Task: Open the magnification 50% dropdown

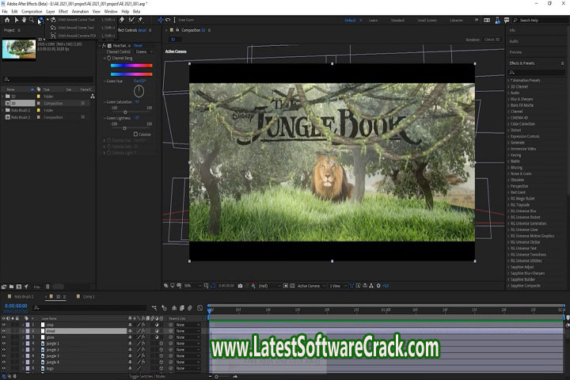Action: coord(192,286)
